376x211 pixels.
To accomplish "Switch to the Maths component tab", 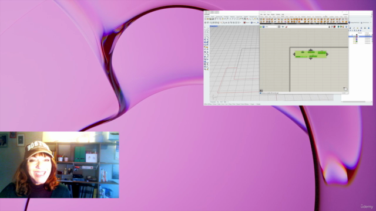I will pos(266,17).
